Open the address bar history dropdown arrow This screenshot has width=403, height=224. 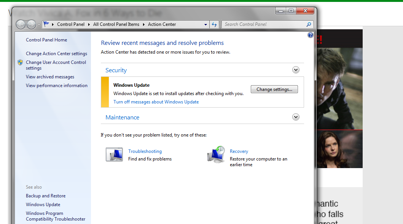pyautogui.click(x=205, y=25)
